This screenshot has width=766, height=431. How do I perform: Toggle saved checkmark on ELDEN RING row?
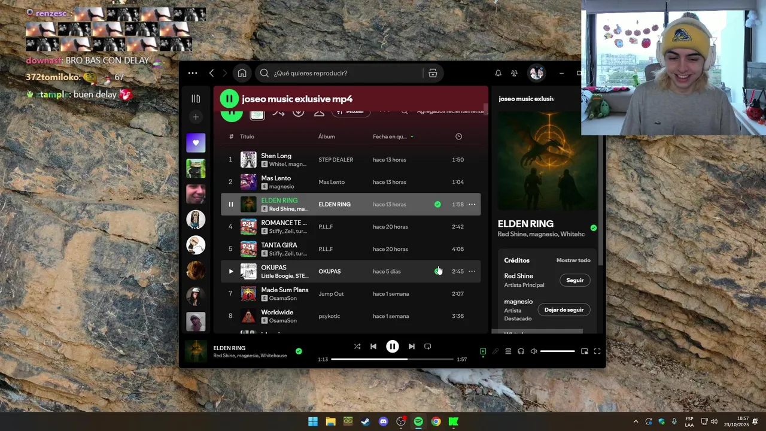pyautogui.click(x=437, y=204)
